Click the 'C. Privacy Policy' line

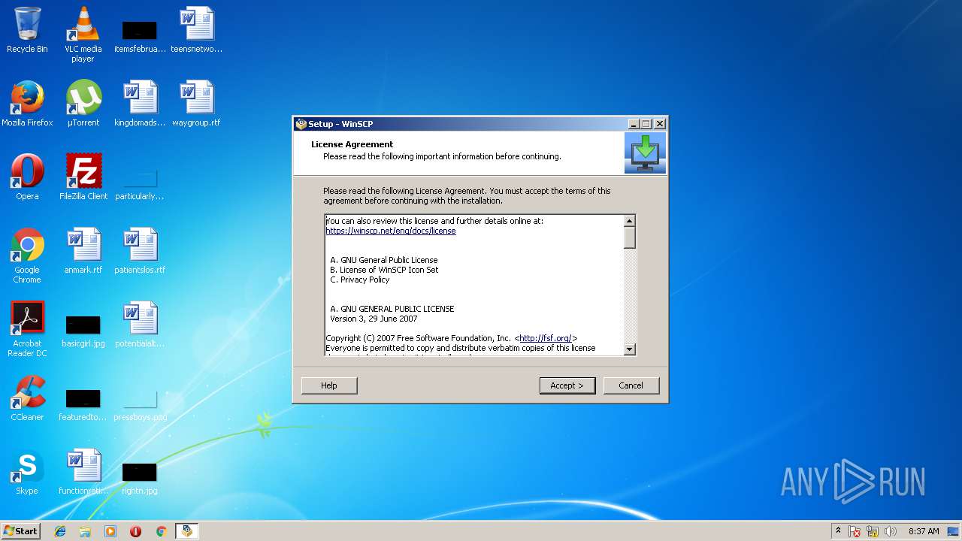pyautogui.click(x=359, y=280)
